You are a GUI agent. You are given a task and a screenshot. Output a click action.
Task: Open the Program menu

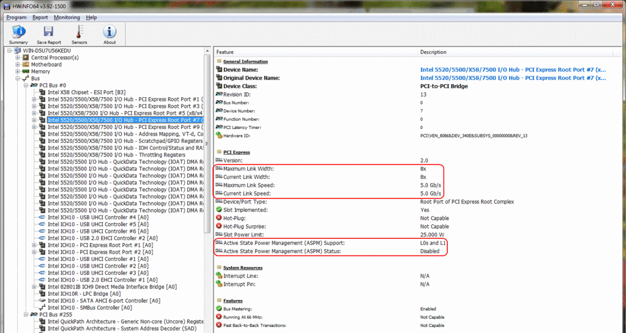(17, 18)
